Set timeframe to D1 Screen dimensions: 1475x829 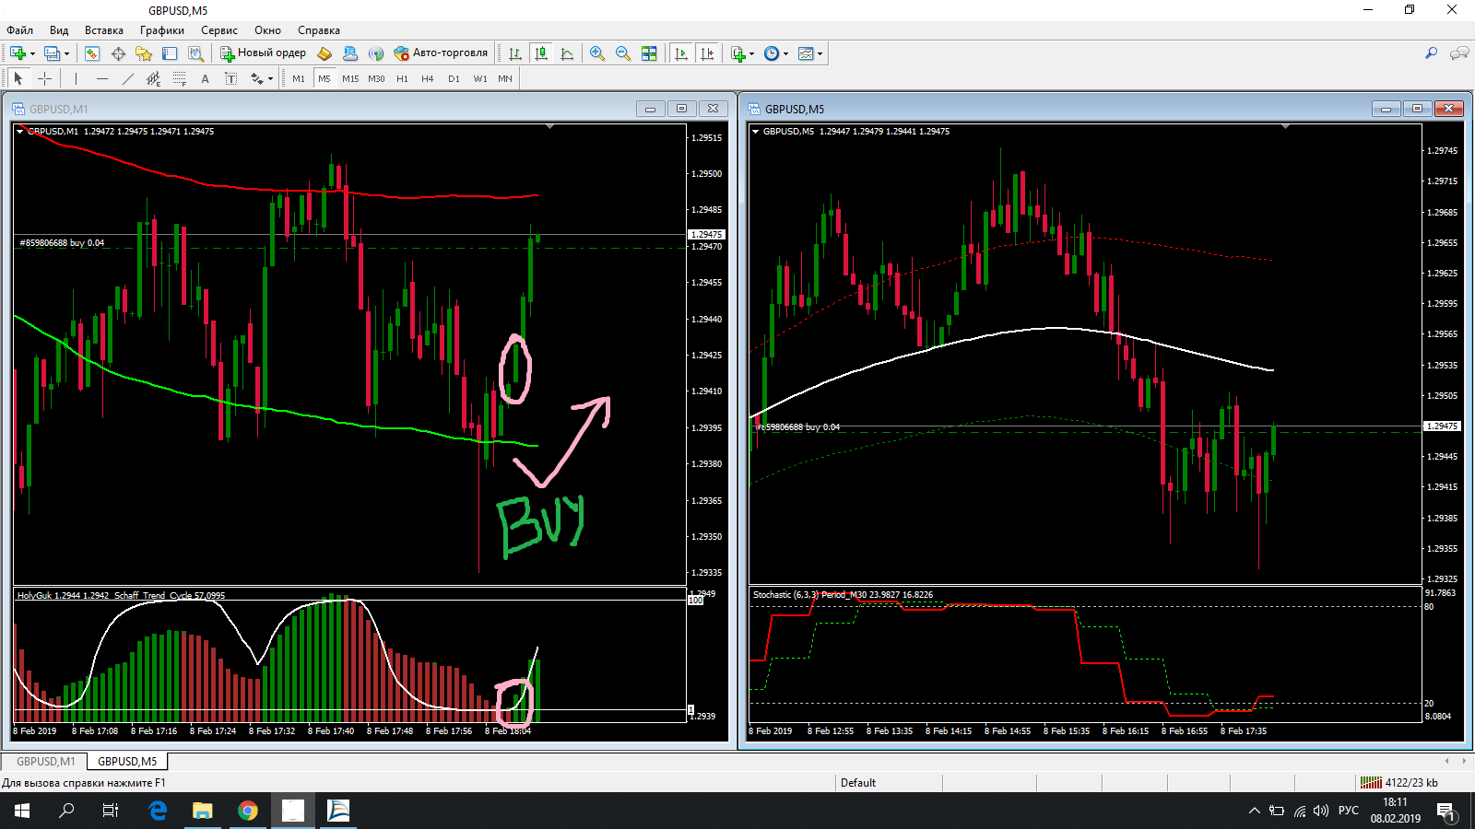click(x=454, y=78)
